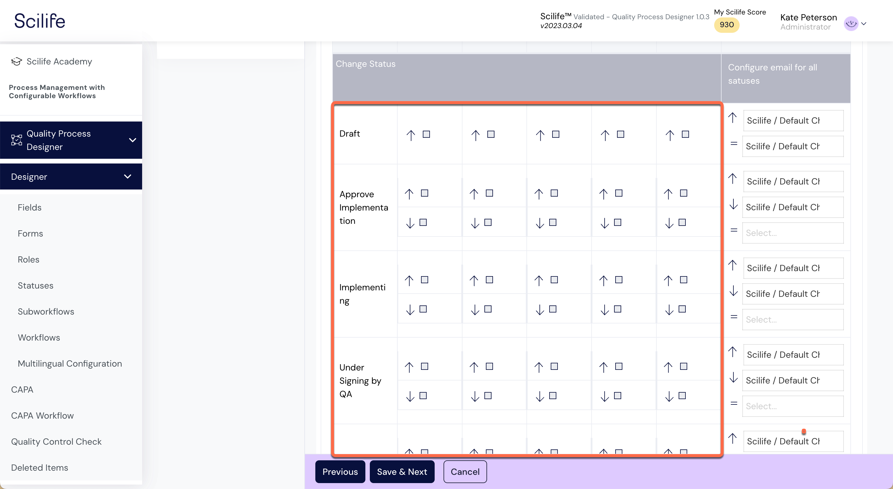Go to the Statuses menu item
This screenshot has width=893, height=489.
tap(35, 286)
